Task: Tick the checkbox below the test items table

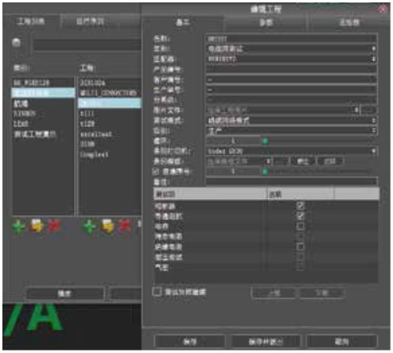Action: [158, 291]
